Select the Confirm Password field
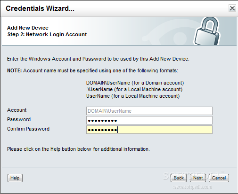Viewport: 238px width, 194px height. [149, 130]
